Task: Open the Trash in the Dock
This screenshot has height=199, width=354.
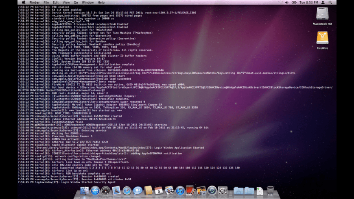Action: click(x=270, y=190)
